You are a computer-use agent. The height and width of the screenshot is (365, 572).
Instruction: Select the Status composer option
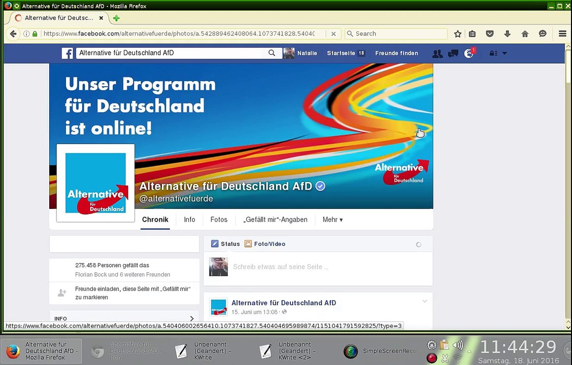pyautogui.click(x=225, y=244)
